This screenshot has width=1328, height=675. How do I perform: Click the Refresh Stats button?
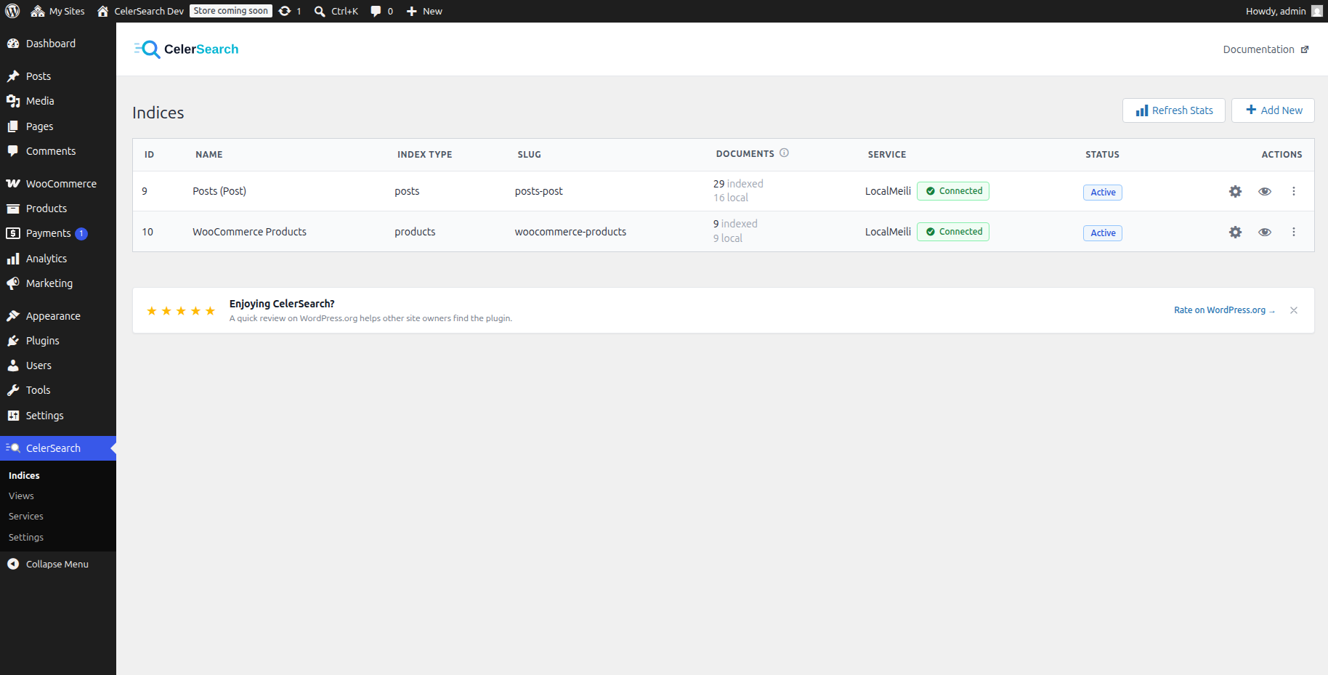coord(1174,110)
